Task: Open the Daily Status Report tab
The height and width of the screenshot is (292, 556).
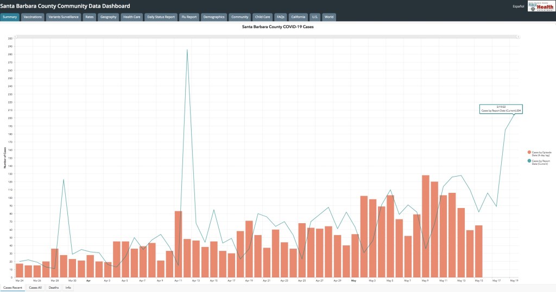Action: [x=161, y=17]
